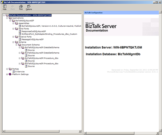The image size is (162, 135).
Task: Click the Assemblies book icon
Action: tap(16, 23)
